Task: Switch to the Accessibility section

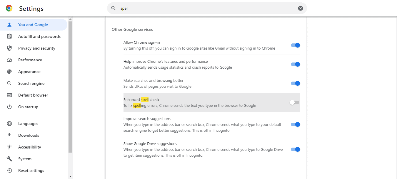Action: pyautogui.click(x=29, y=147)
